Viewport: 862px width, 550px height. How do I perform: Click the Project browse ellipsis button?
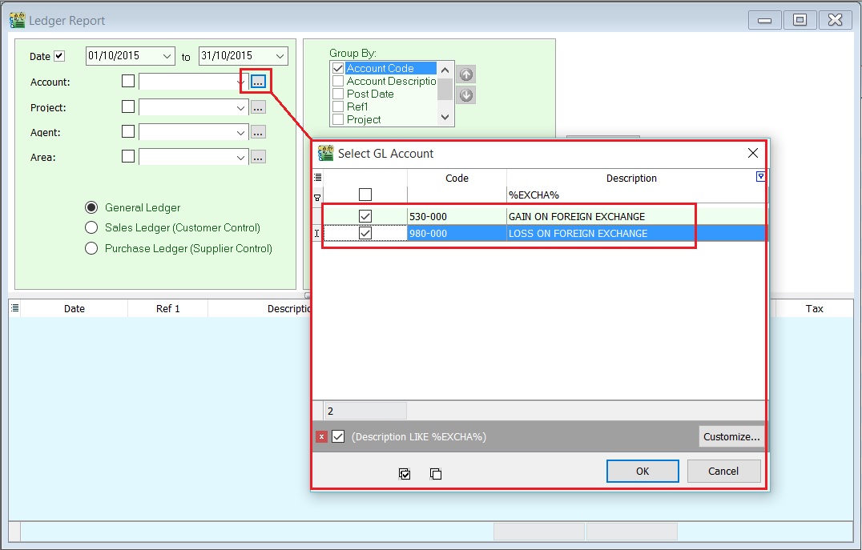[258, 107]
